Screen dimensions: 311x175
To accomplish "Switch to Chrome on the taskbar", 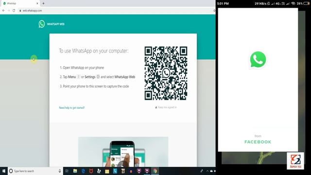I will [155, 171].
